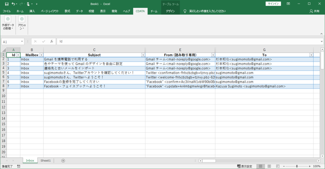Click the cancel entry X icon
This screenshot has width=325, height=169.
tap(36, 41)
